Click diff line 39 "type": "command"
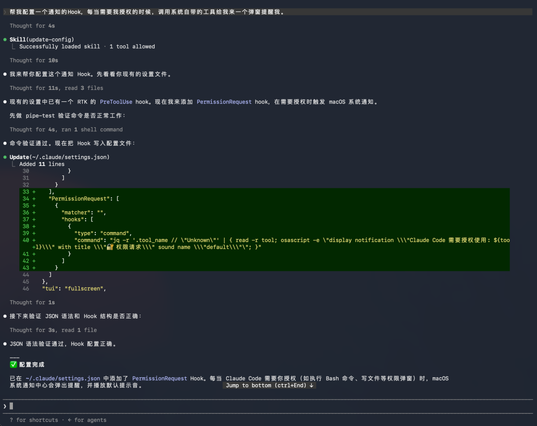The image size is (537, 426). coord(265,233)
